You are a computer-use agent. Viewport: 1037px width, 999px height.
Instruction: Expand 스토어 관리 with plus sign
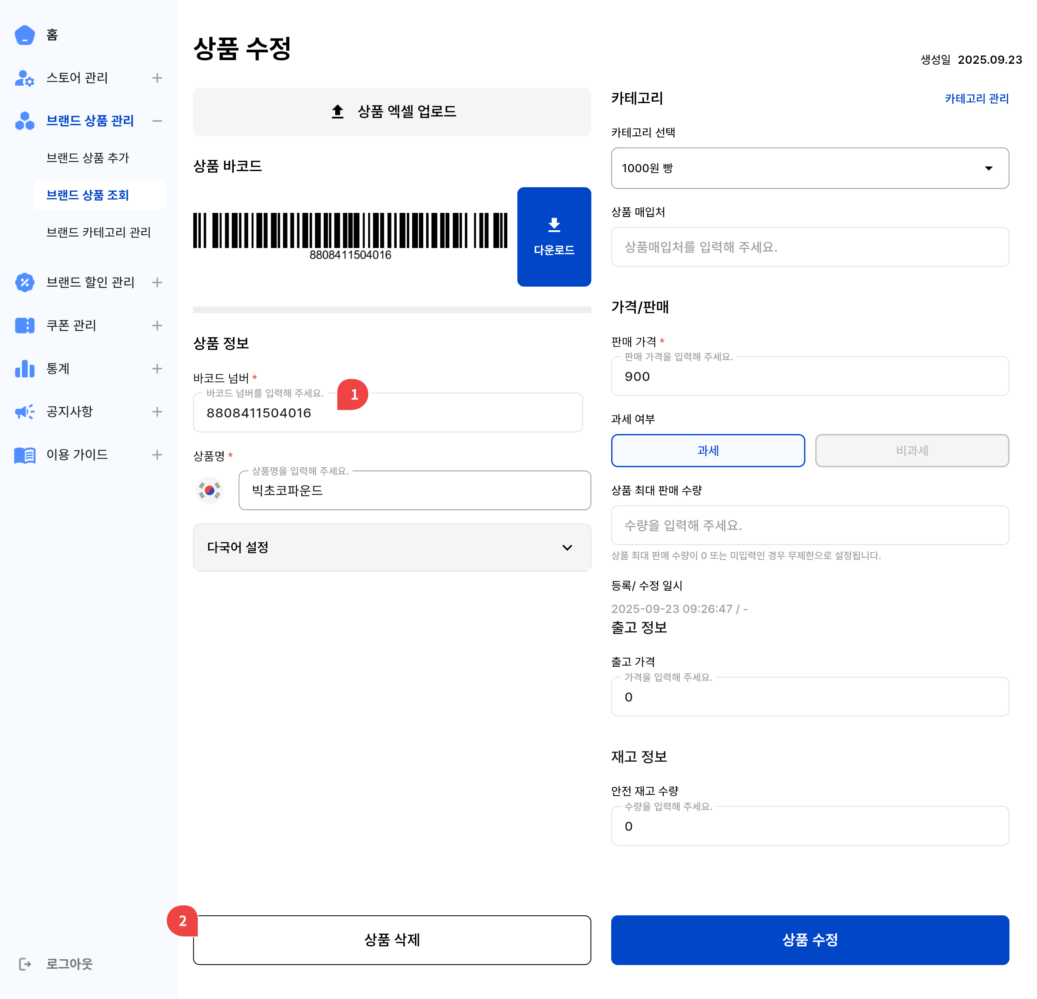(x=157, y=78)
